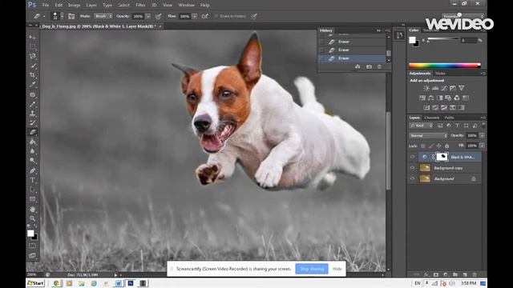Delete layer using Layers panel trash icon
The height and width of the screenshot is (288, 513).
click(475, 274)
